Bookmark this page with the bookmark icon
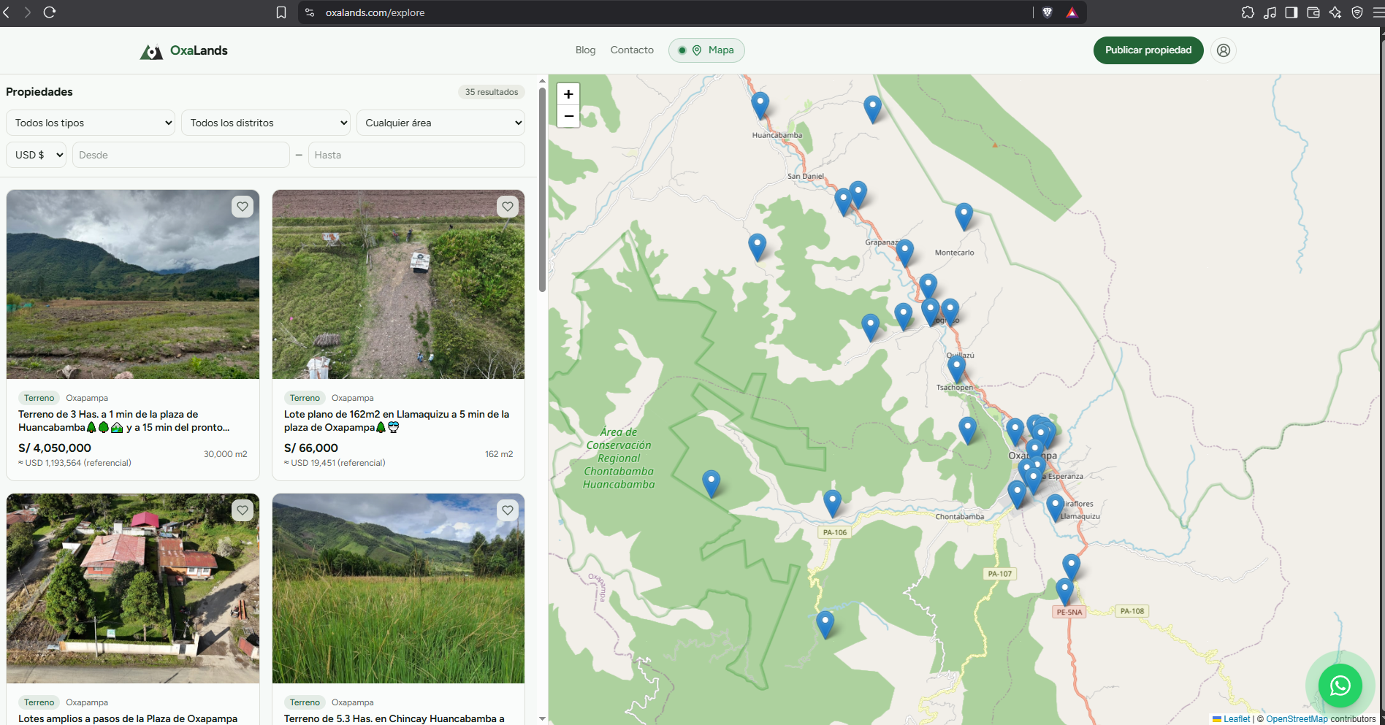 pyautogui.click(x=281, y=12)
